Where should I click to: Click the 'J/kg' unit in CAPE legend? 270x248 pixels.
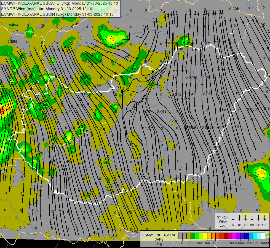[x=159, y=244]
